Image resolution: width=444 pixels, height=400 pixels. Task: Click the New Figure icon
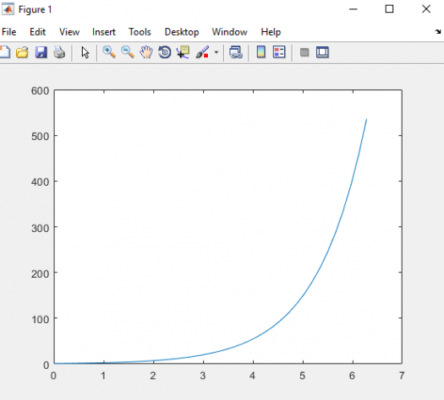(4, 52)
